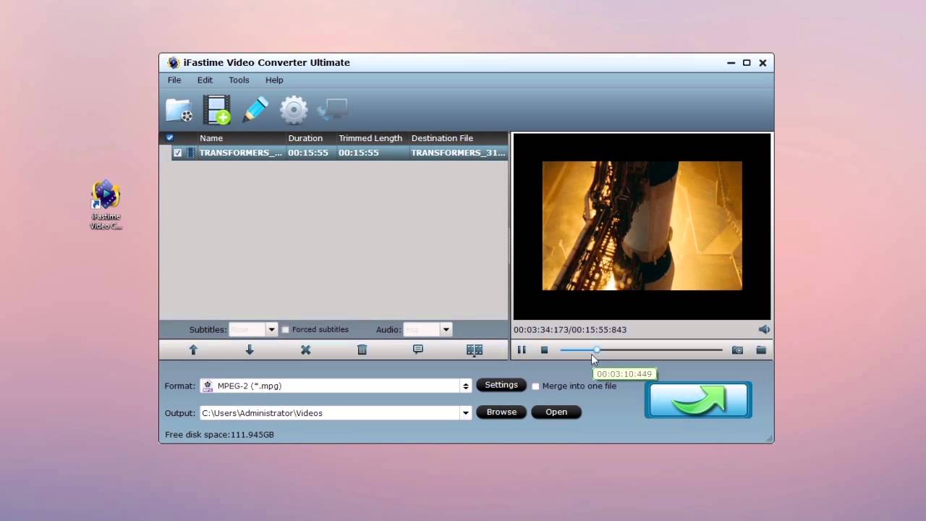Click the window resize grip corner
Viewport: 926px width, 521px height.
click(769, 439)
